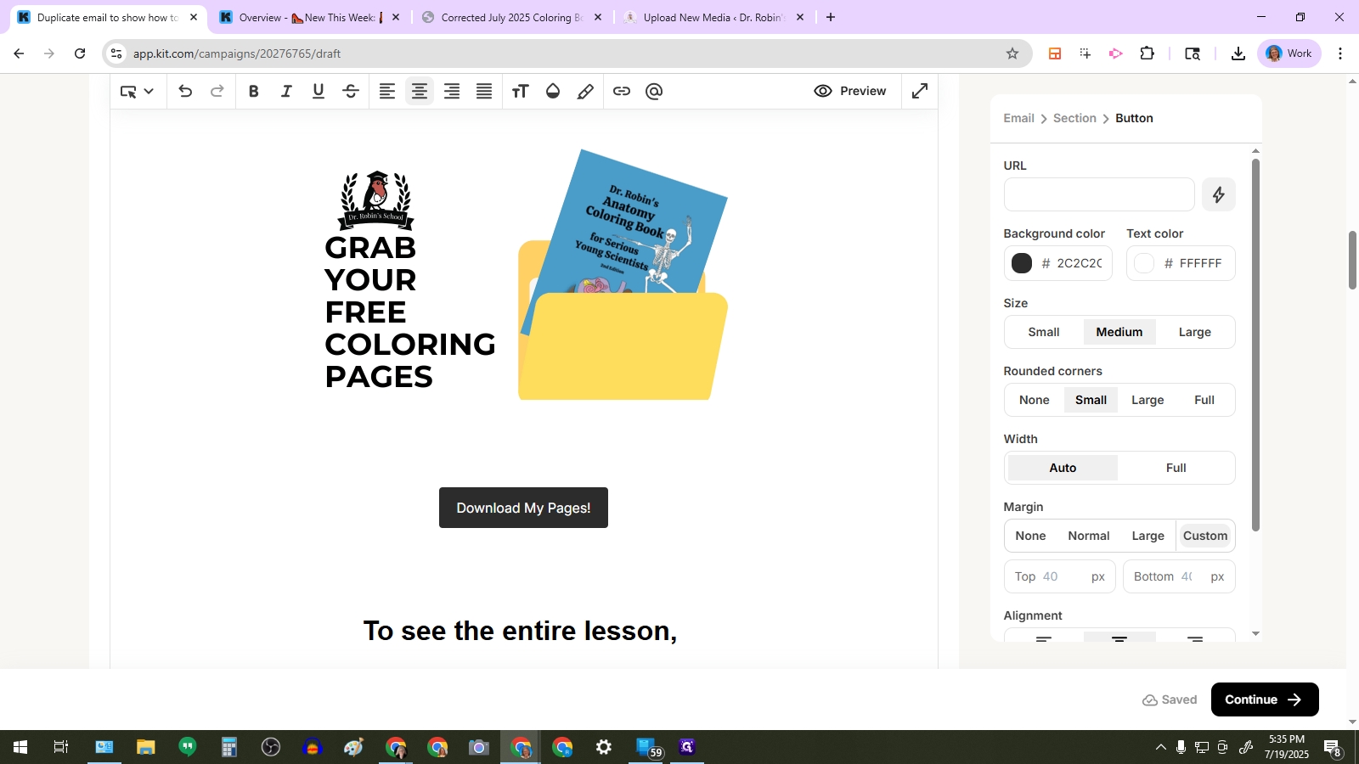Open the font size tool
Screen dimensions: 1359x764
click(520, 92)
